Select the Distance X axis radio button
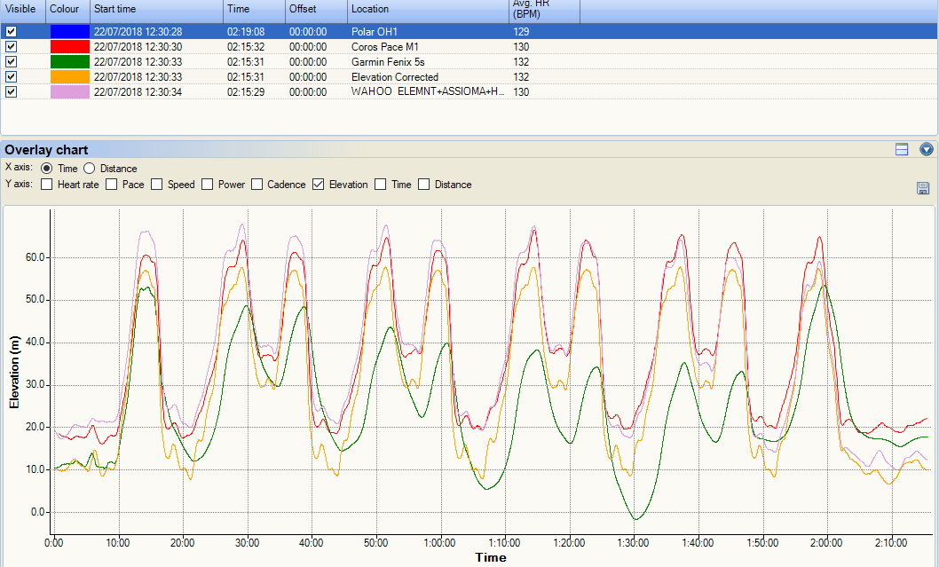Screen dimensions: 939x567 [89, 169]
